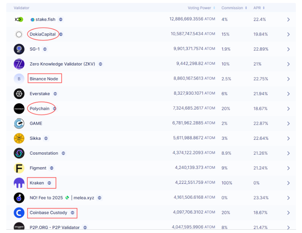Click the badge icon beside Zero Knowledge Validator
The width and height of the screenshot is (302, 233).
click(x=100, y=64)
